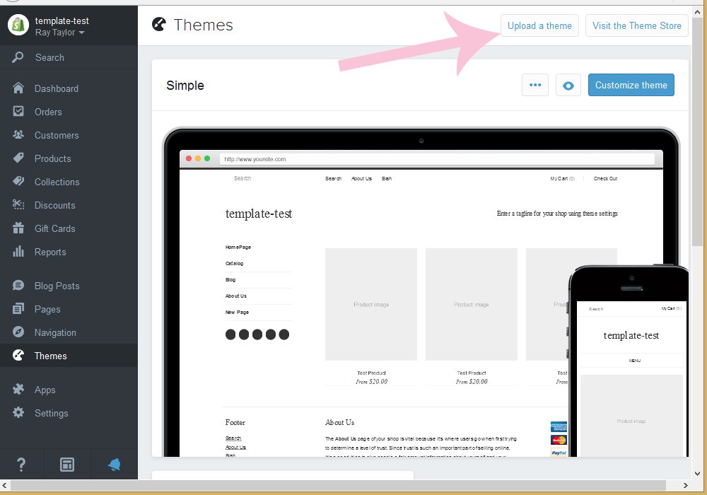Open the Customers section
Viewport: 707px width, 495px height.
click(x=69, y=135)
